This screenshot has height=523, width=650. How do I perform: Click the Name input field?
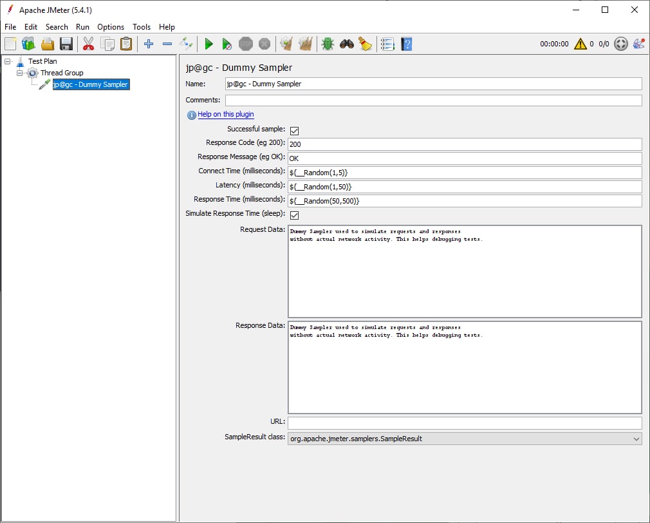point(434,84)
